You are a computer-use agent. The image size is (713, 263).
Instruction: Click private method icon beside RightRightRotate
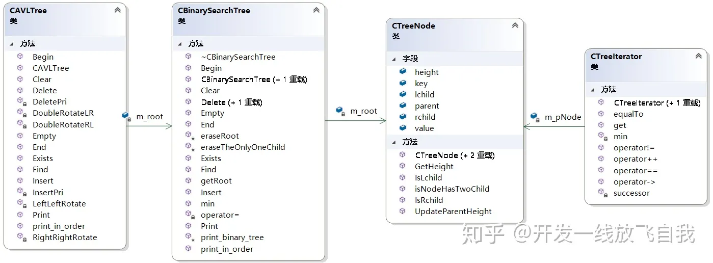pos(21,237)
